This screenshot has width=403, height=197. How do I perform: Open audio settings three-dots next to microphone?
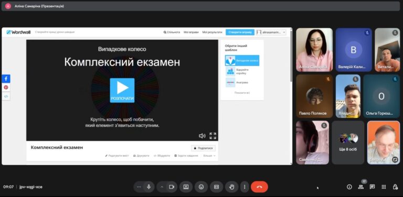(139, 187)
